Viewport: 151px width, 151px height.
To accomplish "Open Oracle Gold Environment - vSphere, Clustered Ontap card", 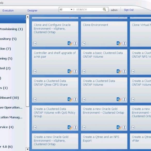I will [55, 141].
